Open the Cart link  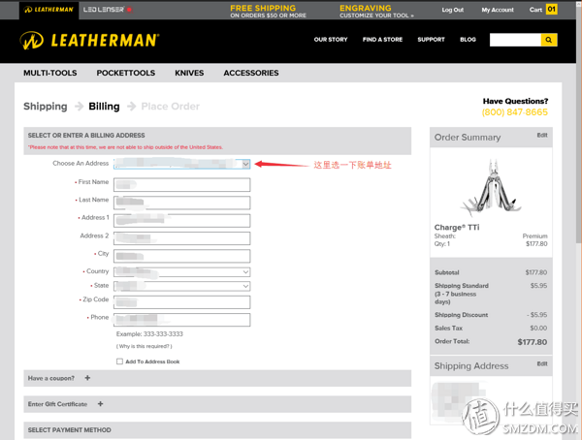535,10
